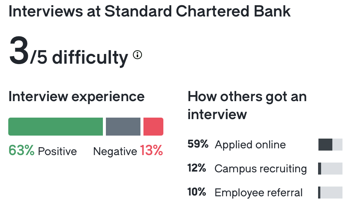Click the 63% Positive label
This screenshot has width=353, height=212.
[42, 151]
